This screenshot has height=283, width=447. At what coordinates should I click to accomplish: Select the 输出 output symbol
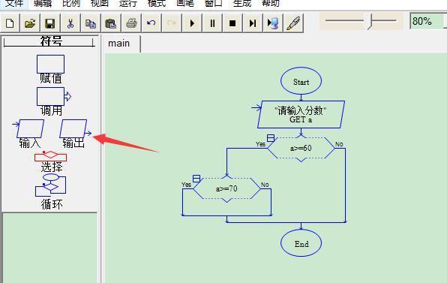pos(73,134)
